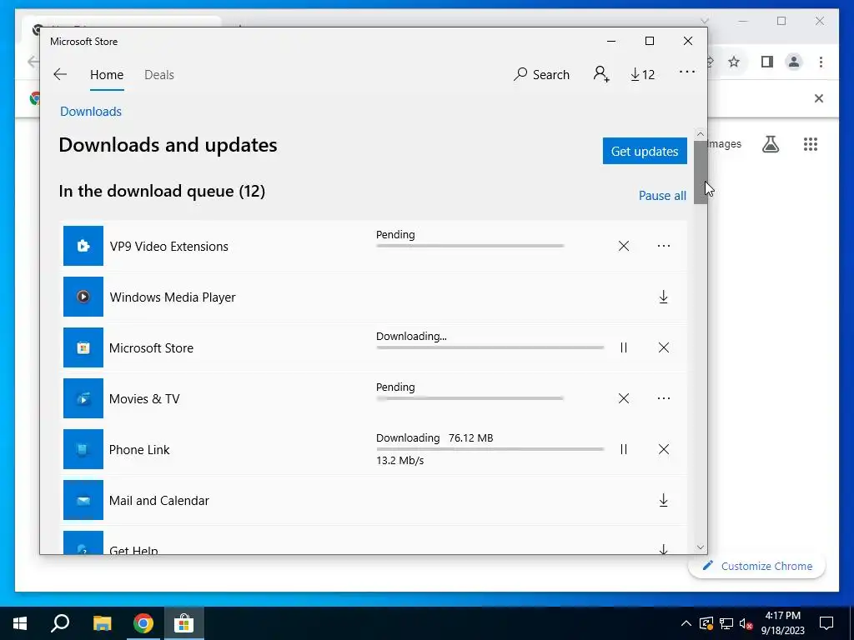Click the Mail and Calendar app tile
The width and height of the screenshot is (854, 640).
click(x=83, y=500)
